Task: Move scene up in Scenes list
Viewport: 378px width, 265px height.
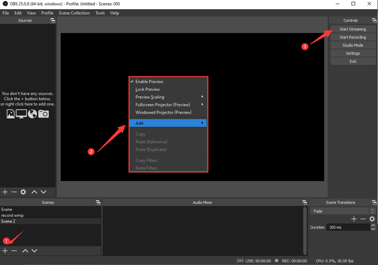Action: [x=24, y=251]
